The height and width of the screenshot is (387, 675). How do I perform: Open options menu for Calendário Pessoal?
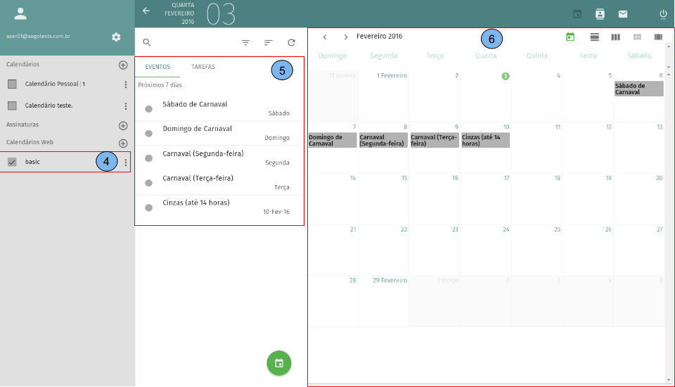(x=126, y=84)
